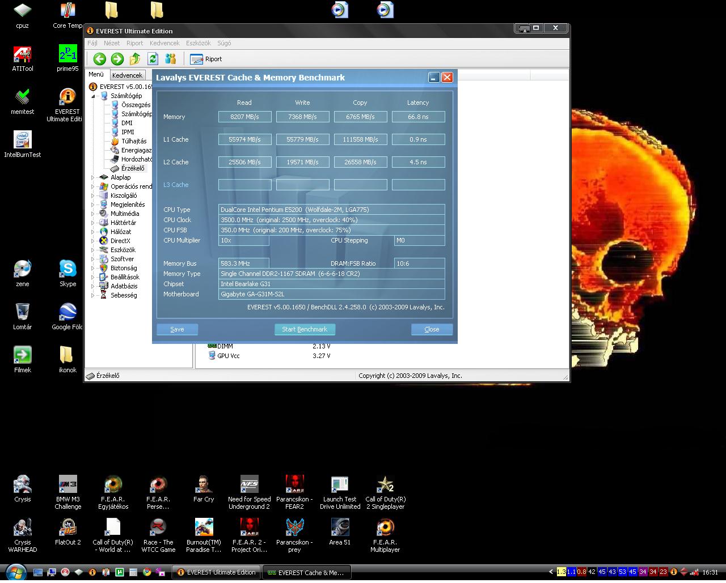Click the L2 Cache Write value 19571 MB/s

click(x=303, y=162)
